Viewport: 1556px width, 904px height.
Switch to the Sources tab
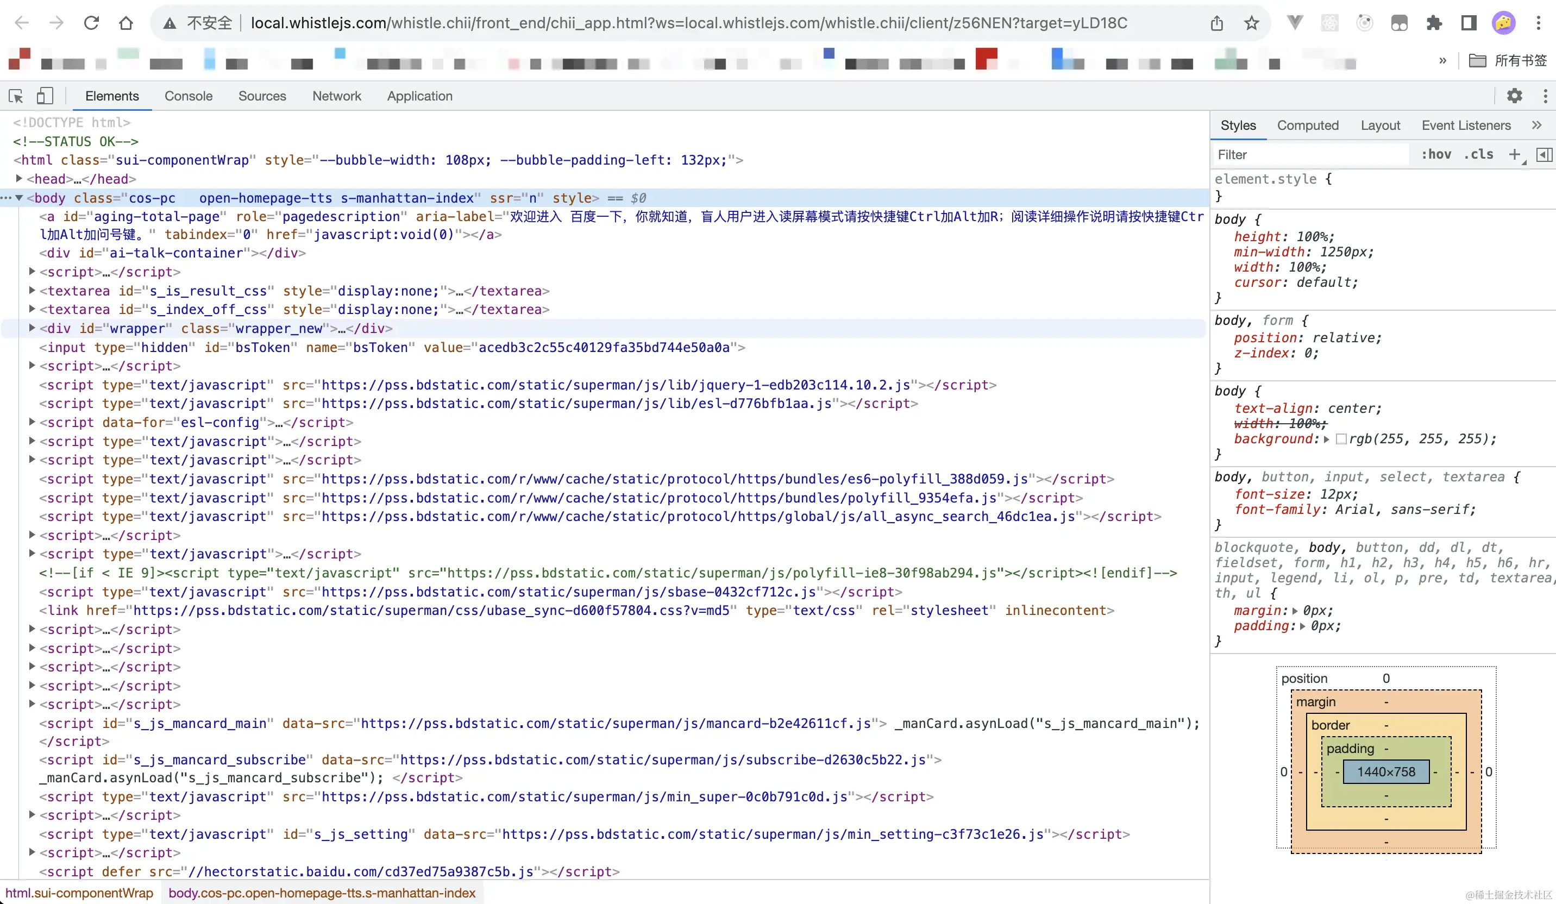coord(262,96)
